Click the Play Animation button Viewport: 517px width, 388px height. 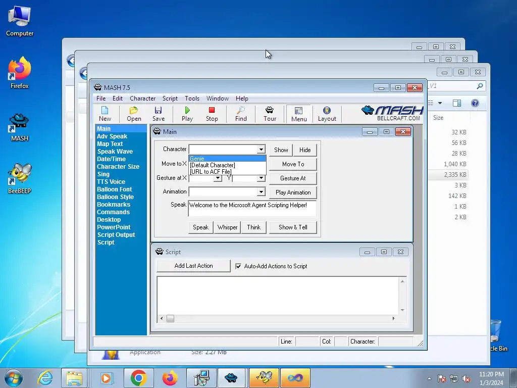point(293,192)
